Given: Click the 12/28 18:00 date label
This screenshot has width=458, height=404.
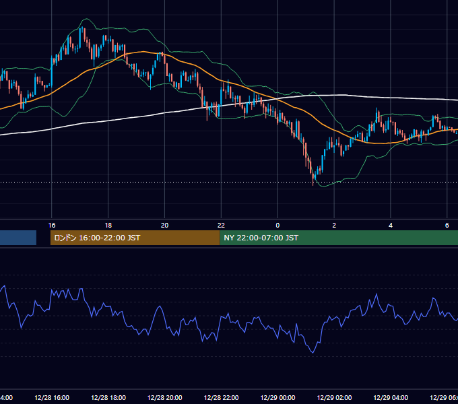Looking at the screenshot, I should [108, 397].
